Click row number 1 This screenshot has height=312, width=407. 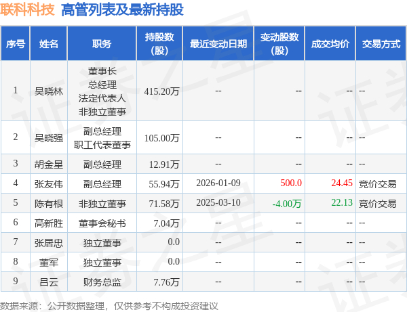(16, 90)
